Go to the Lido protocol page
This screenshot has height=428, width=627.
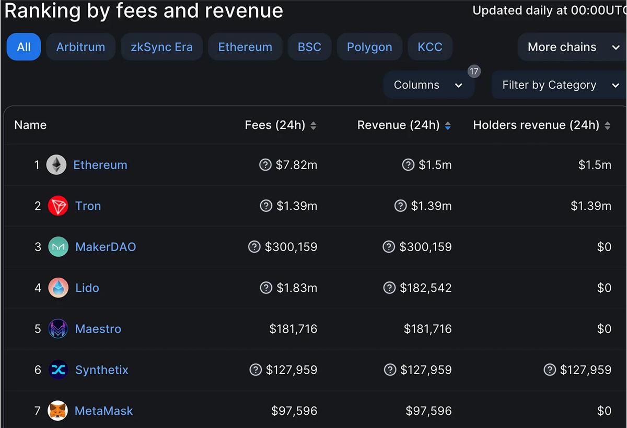(x=87, y=288)
